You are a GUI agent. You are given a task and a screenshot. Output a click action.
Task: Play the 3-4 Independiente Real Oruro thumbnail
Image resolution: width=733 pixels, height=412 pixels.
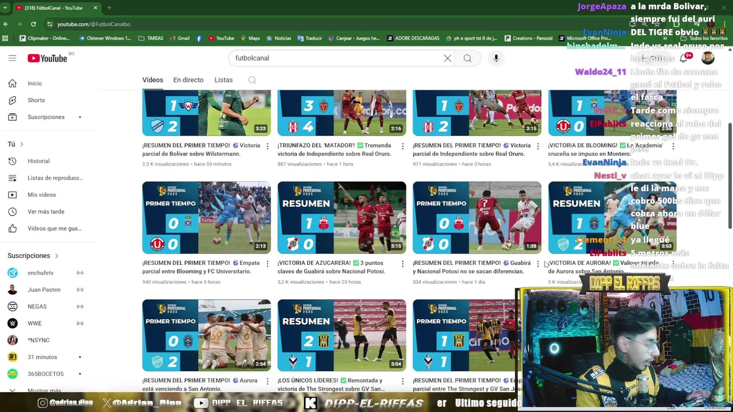coord(341,113)
